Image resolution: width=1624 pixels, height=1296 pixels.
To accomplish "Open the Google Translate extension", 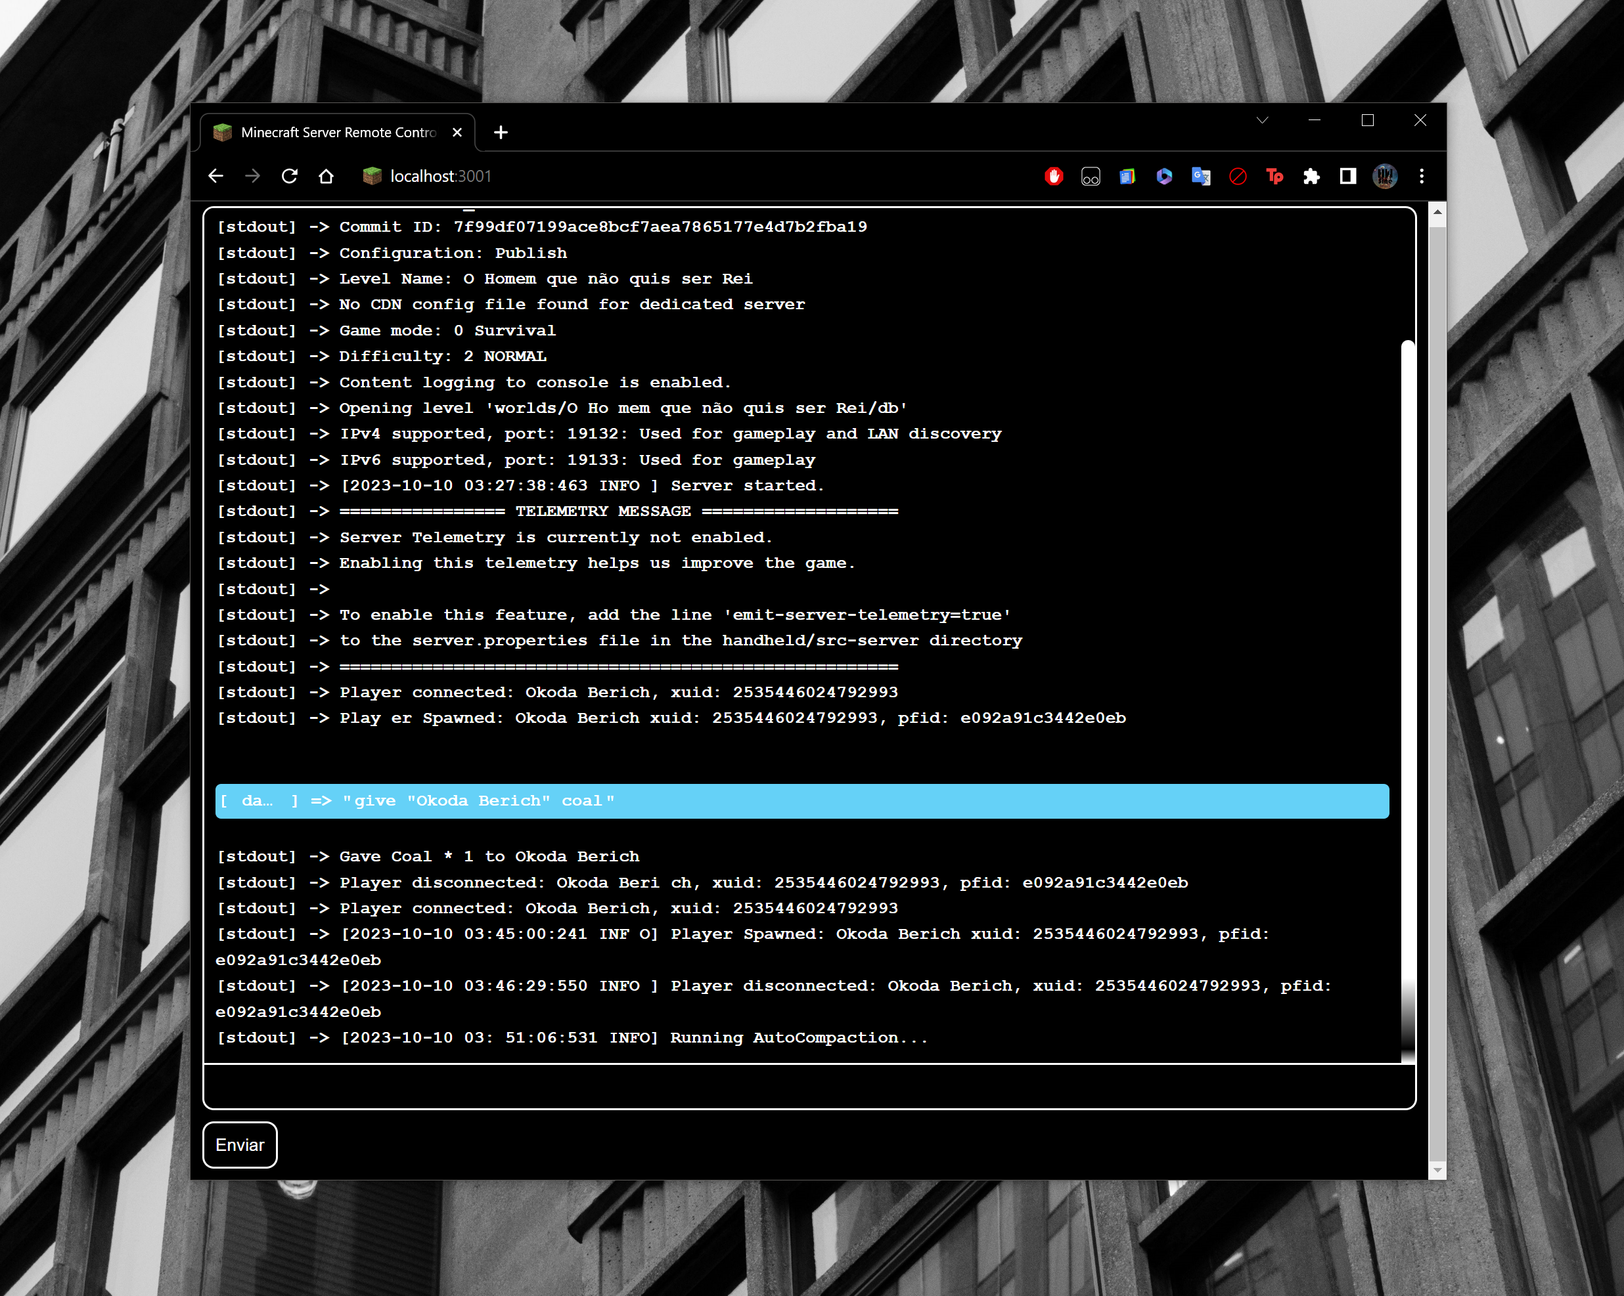I will (x=1201, y=176).
